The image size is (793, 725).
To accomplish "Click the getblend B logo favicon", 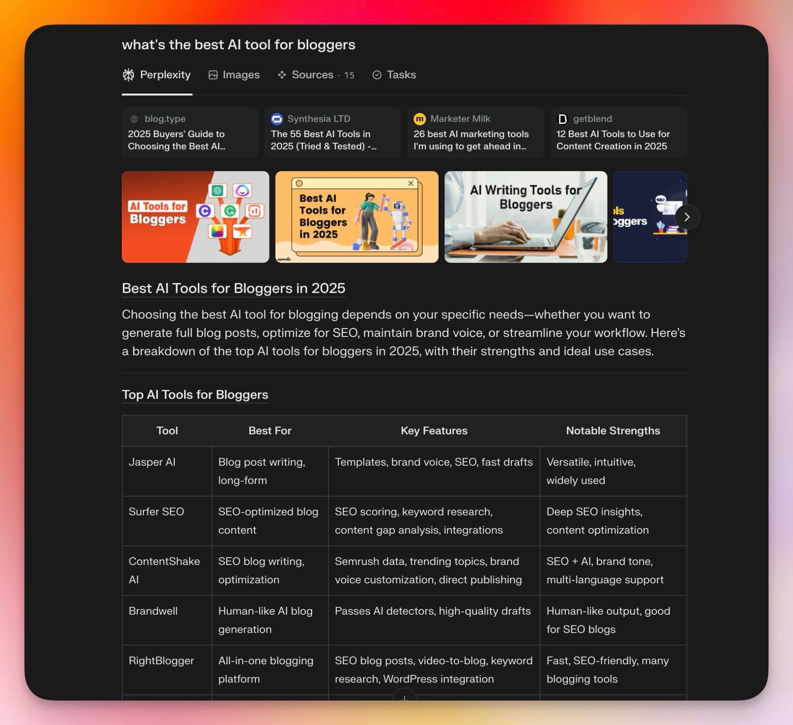I will (x=563, y=119).
